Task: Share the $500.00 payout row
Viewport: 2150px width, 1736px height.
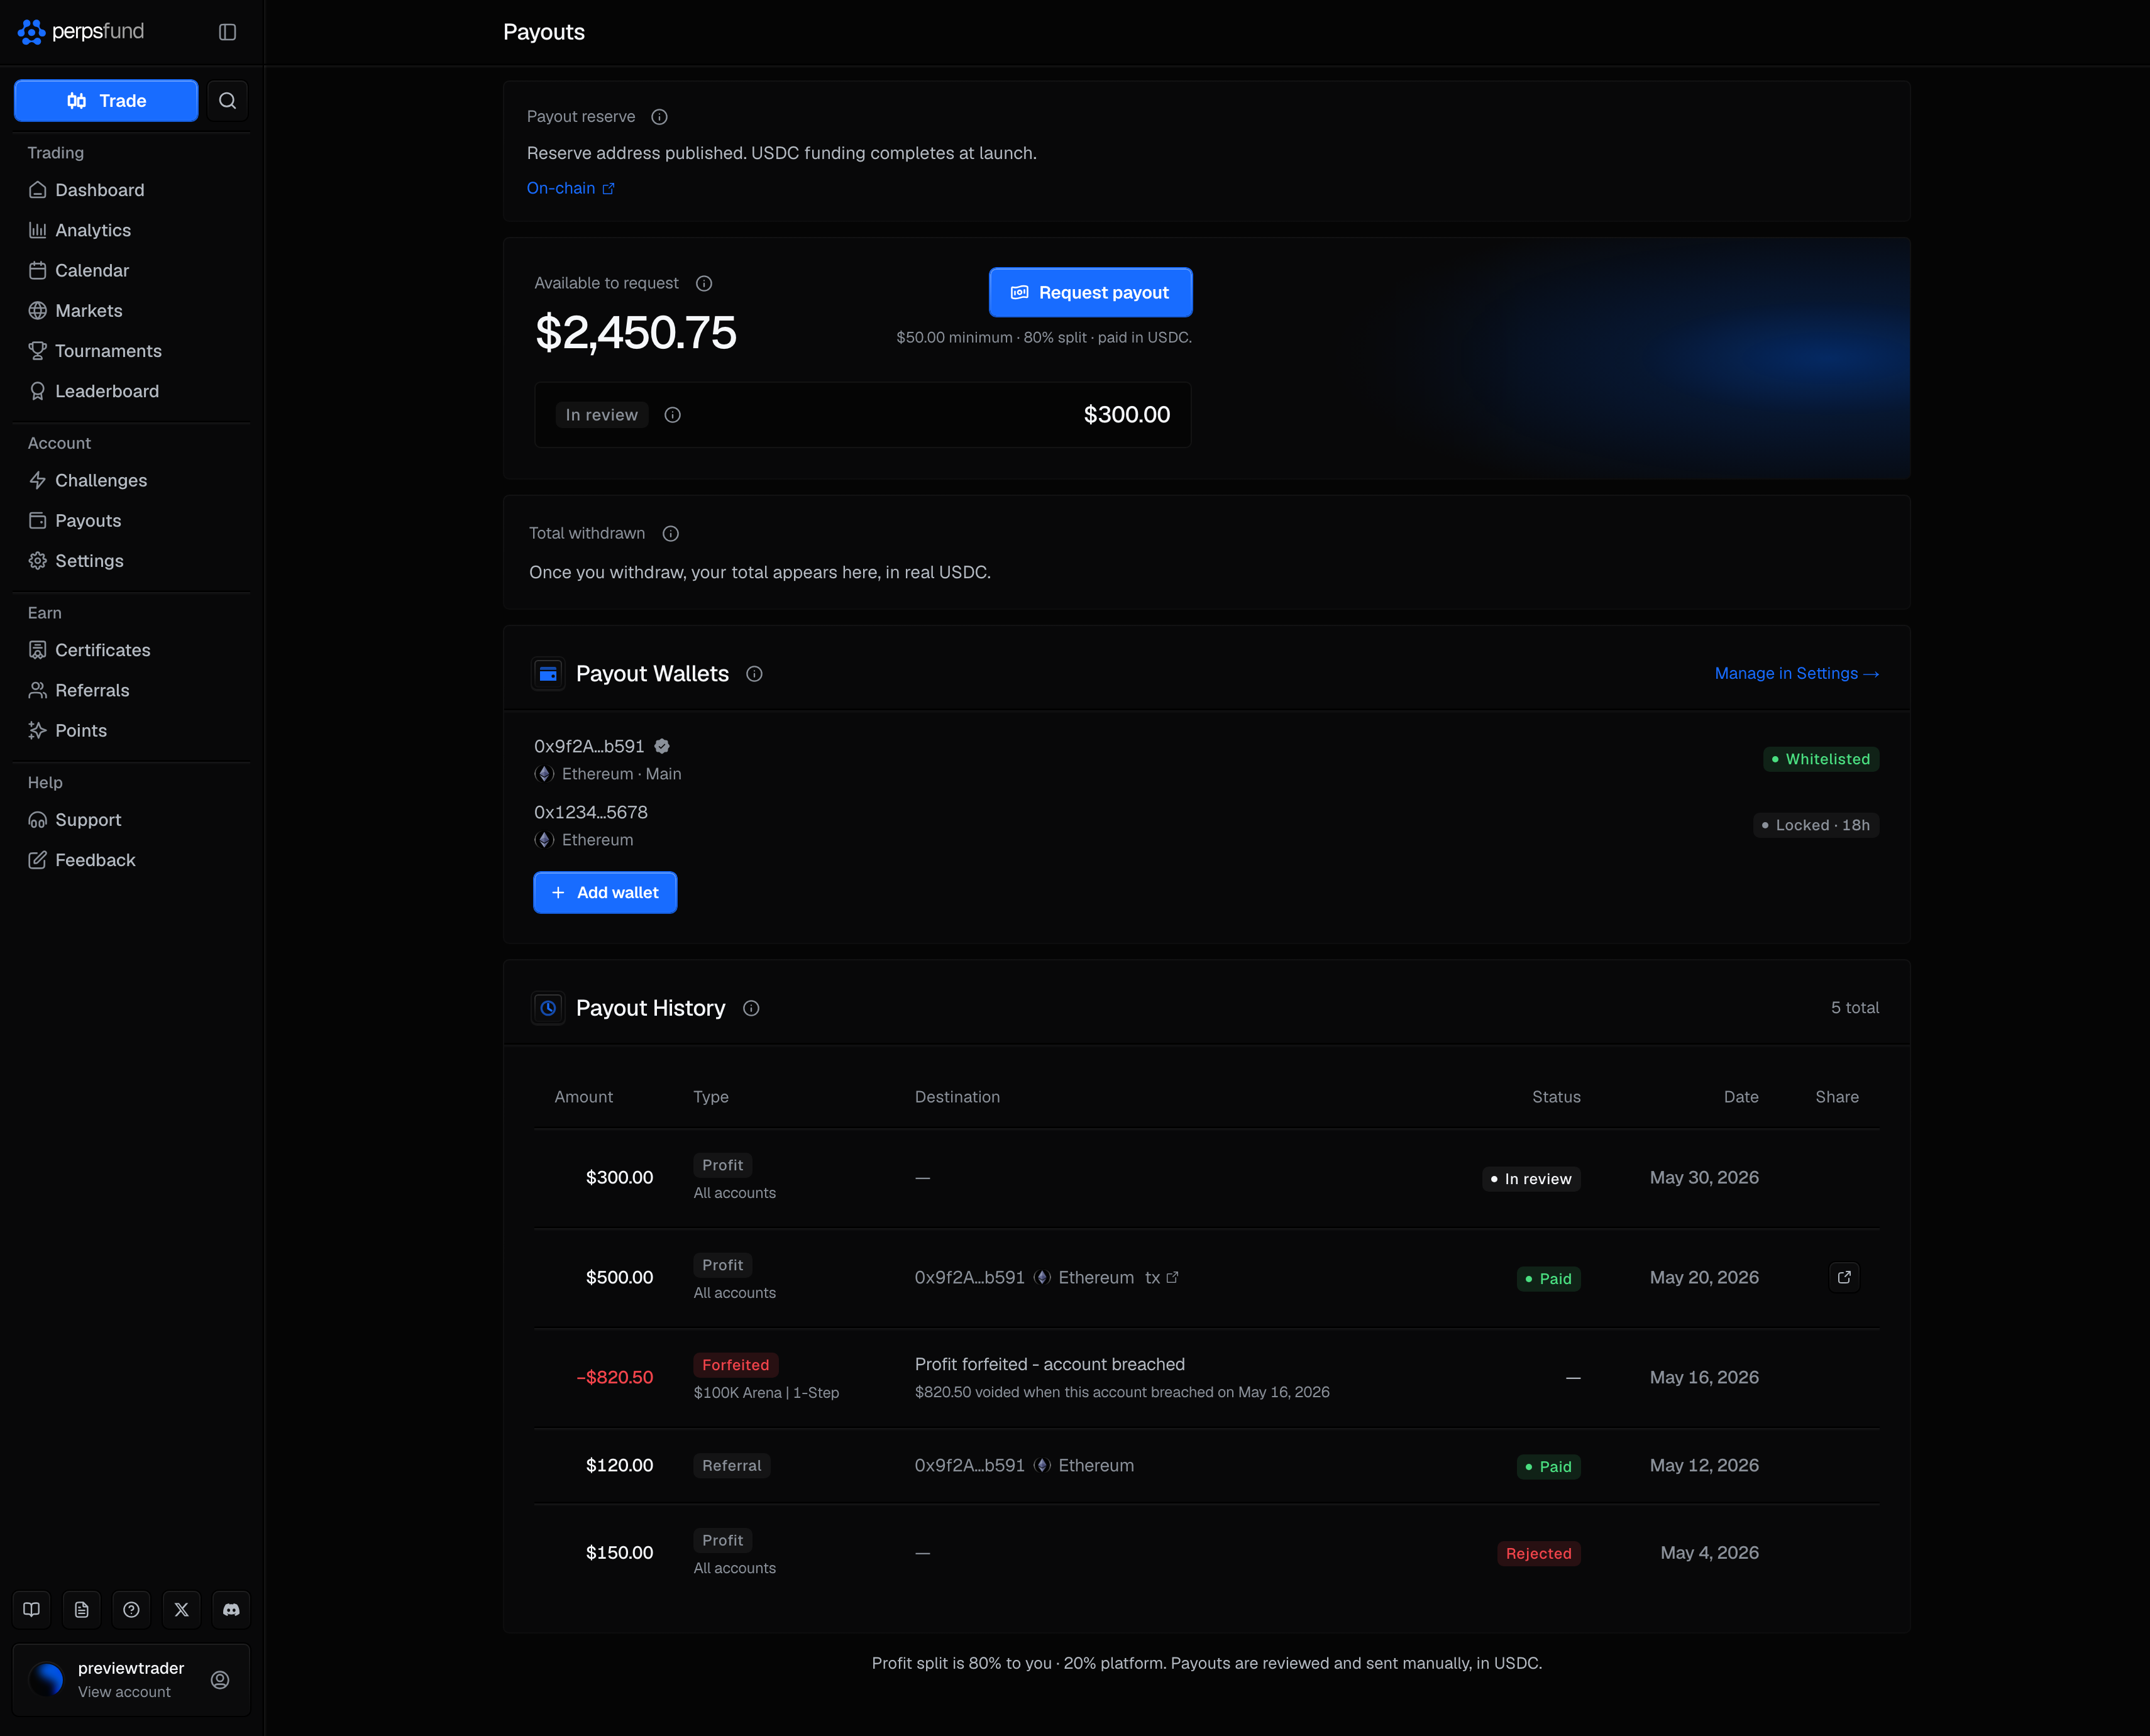Action: point(1844,1277)
